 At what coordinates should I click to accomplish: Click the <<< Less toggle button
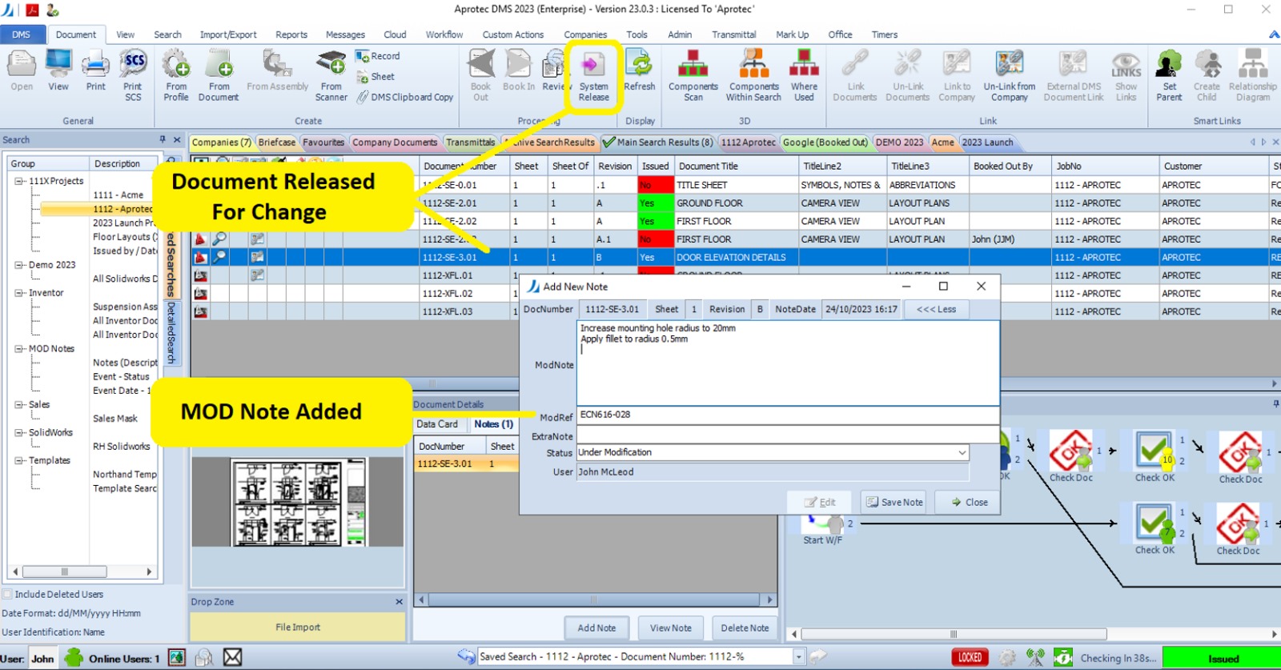(x=936, y=309)
